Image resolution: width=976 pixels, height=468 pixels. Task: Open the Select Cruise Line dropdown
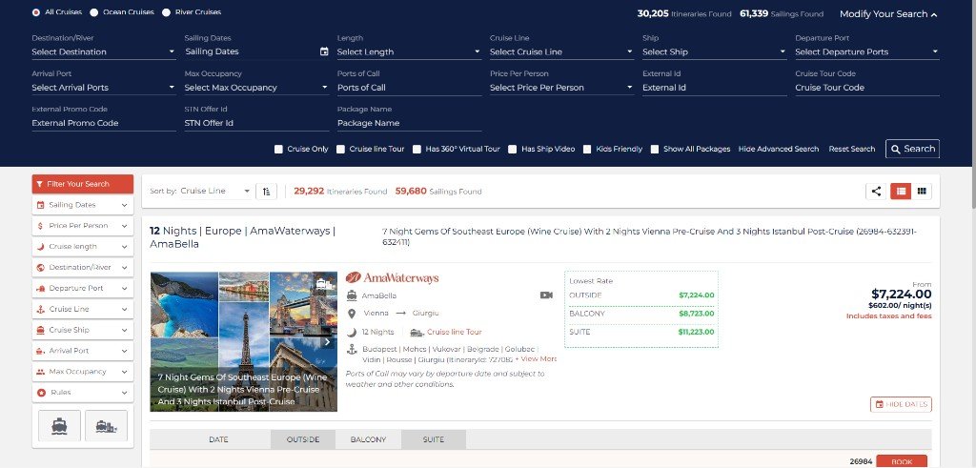point(562,51)
